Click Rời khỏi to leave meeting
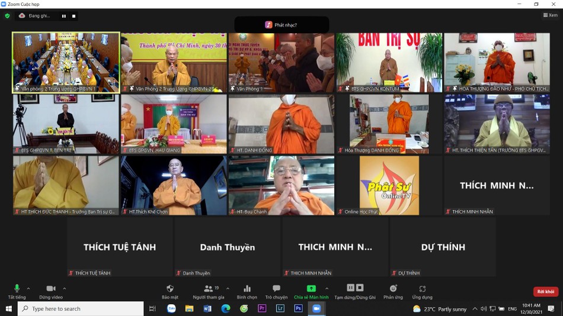Viewport: 563px width, 316px height. (545, 292)
